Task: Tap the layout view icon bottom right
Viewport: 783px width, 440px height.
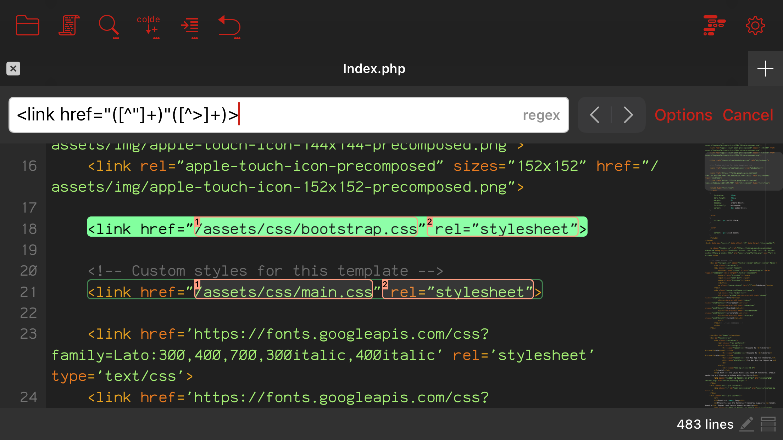Action: tap(767, 424)
